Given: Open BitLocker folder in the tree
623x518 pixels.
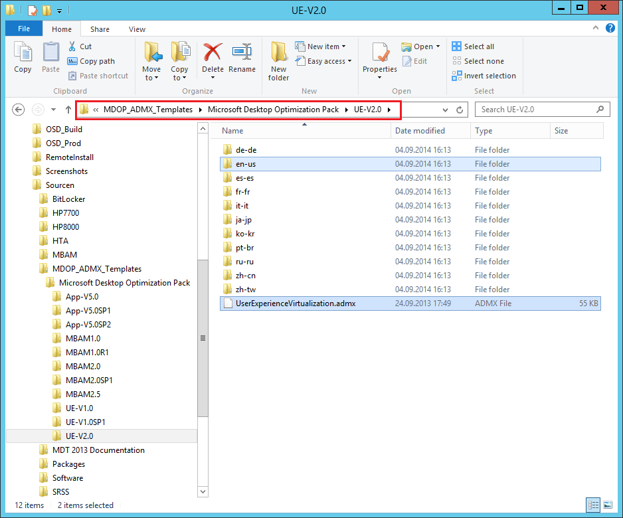Looking at the screenshot, I should [x=68, y=199].
